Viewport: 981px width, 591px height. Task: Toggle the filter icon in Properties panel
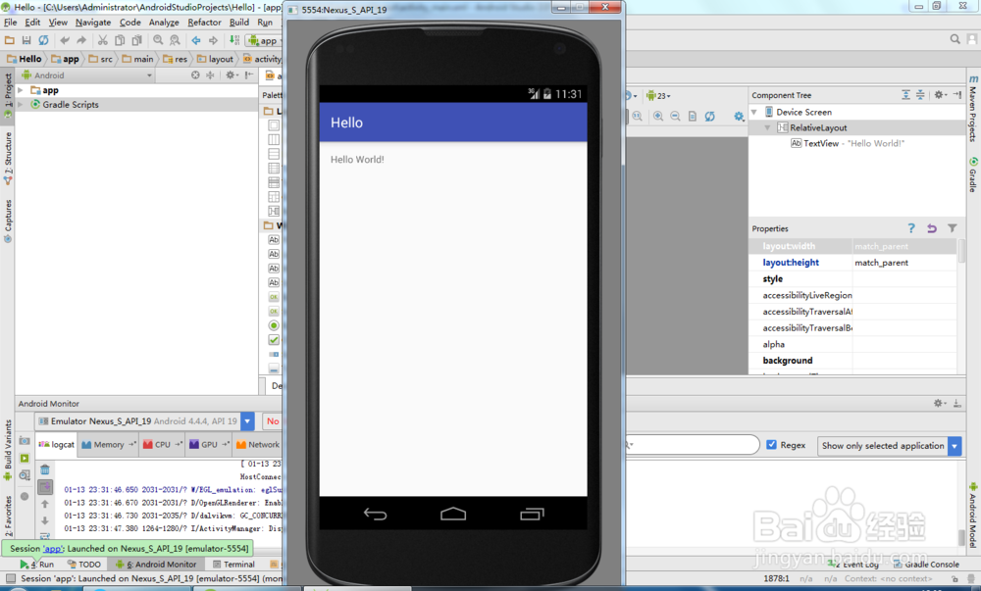(x=952, y=227)
